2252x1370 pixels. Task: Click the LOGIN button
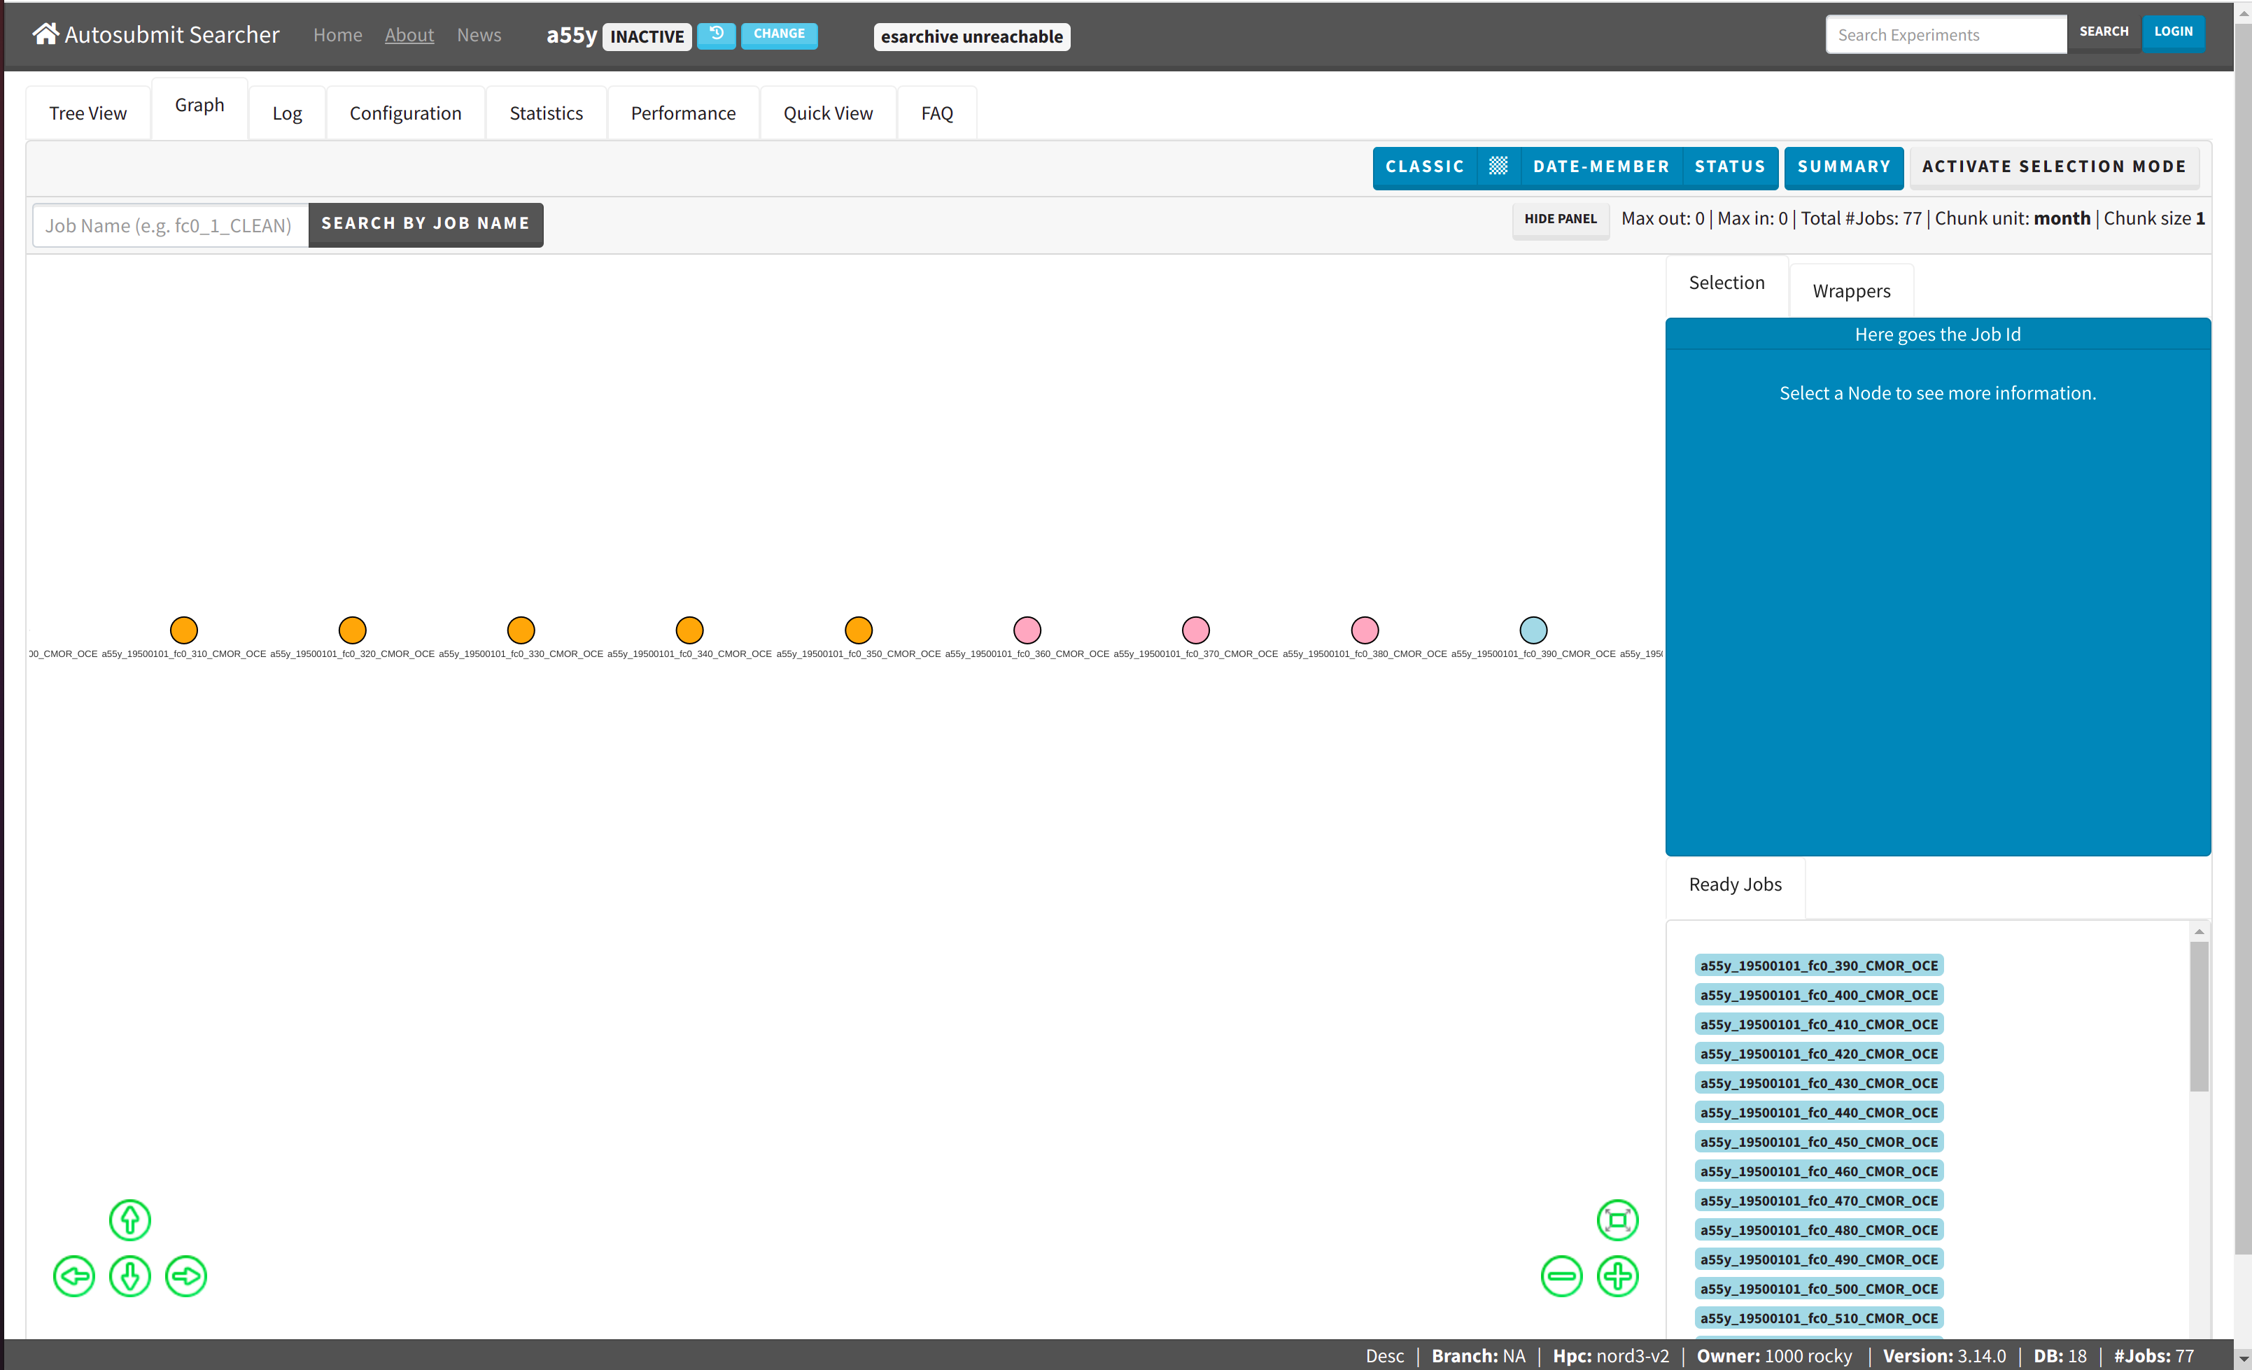[2174, 32]
